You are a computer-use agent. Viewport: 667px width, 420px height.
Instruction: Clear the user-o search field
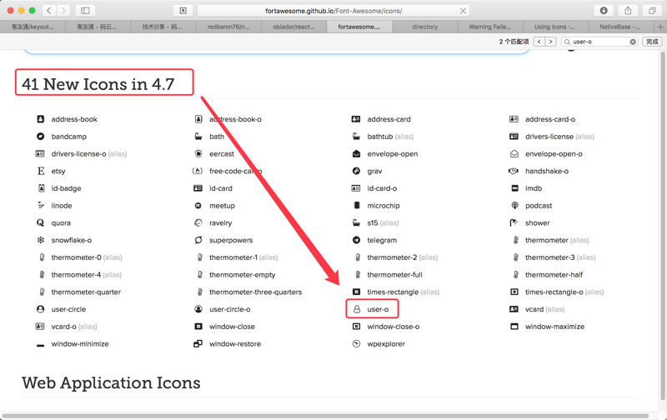(x=633, y=42)
